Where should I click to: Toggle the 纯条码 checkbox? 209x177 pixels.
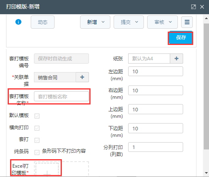point(37,152)
